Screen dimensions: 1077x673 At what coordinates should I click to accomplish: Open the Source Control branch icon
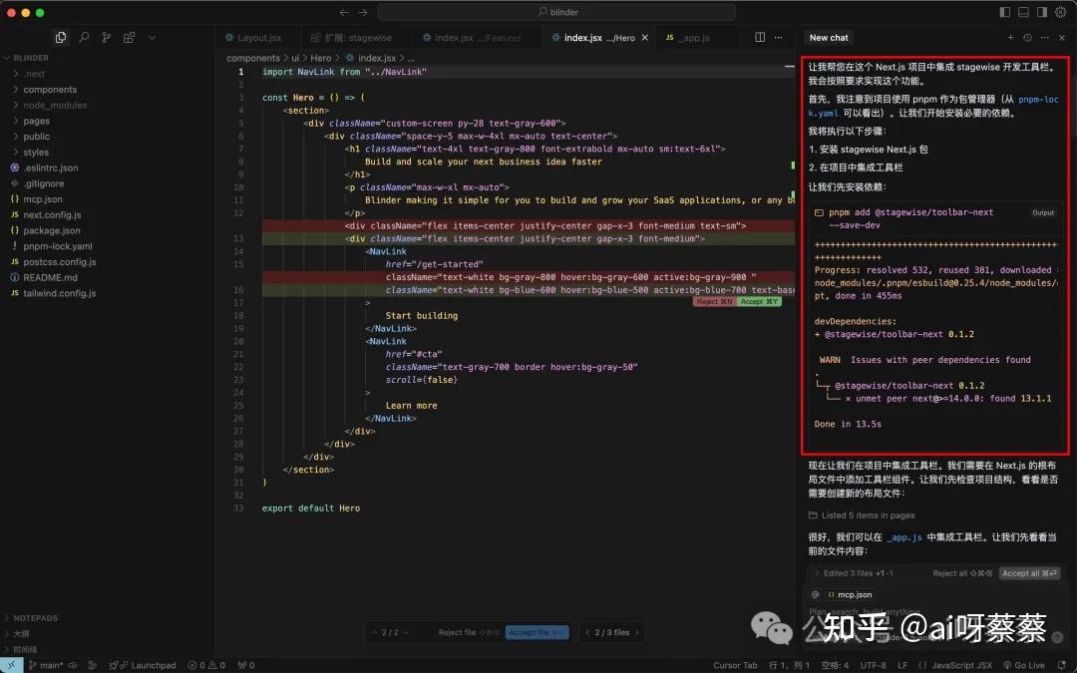pyautogui.click(x=106, y=37)
